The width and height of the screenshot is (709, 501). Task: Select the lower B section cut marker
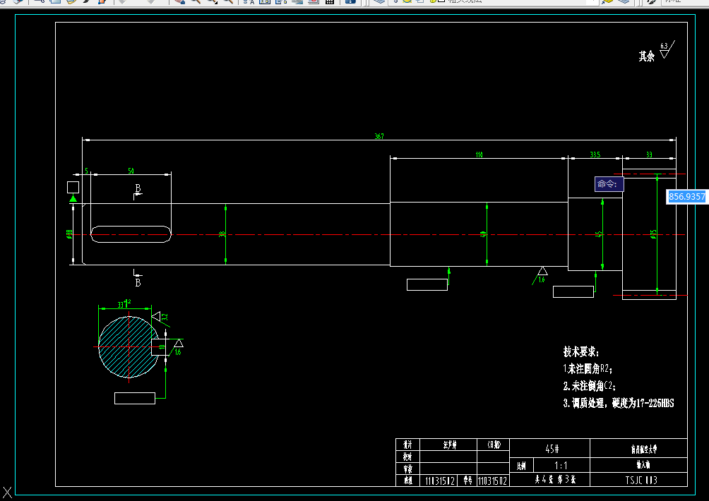[x=138, y=278]
